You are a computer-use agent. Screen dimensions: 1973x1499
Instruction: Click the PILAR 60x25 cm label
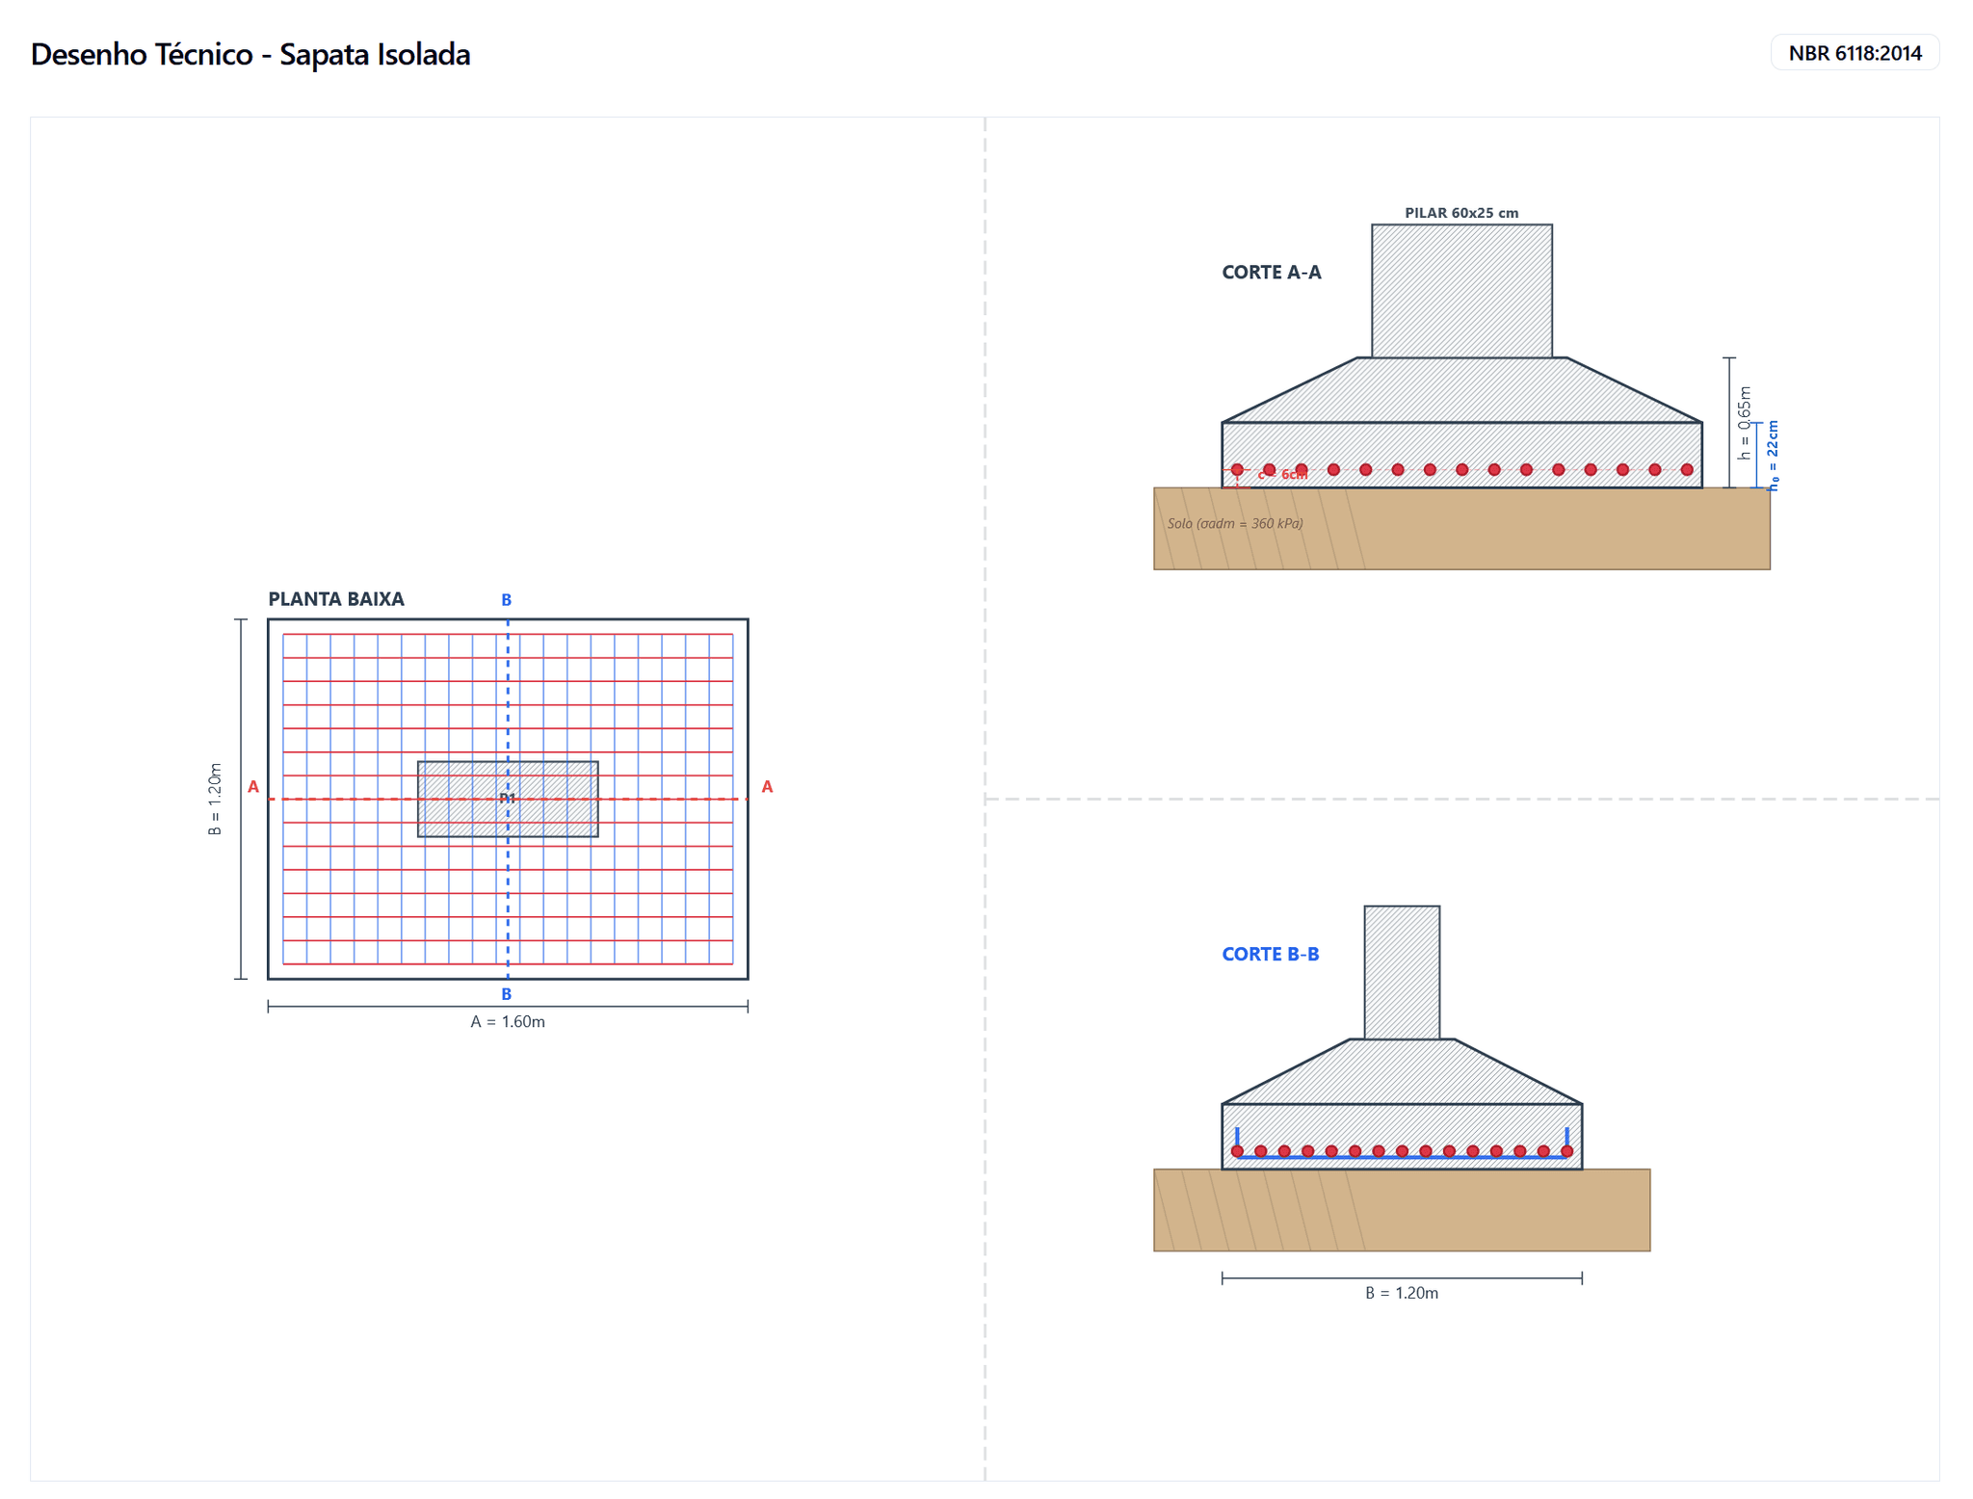click(x=1460, y=213)
